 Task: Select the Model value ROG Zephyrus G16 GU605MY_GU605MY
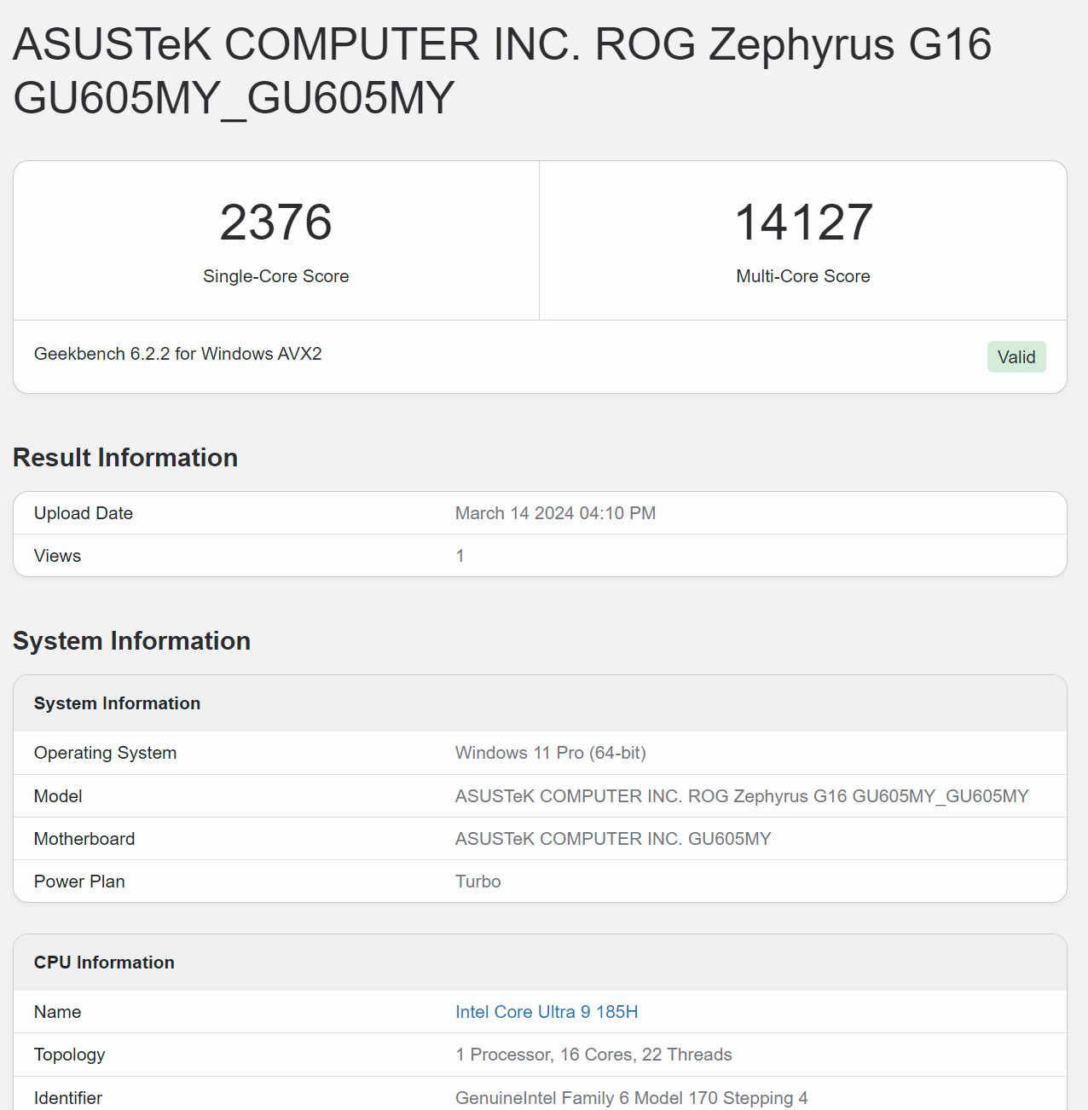742,796
